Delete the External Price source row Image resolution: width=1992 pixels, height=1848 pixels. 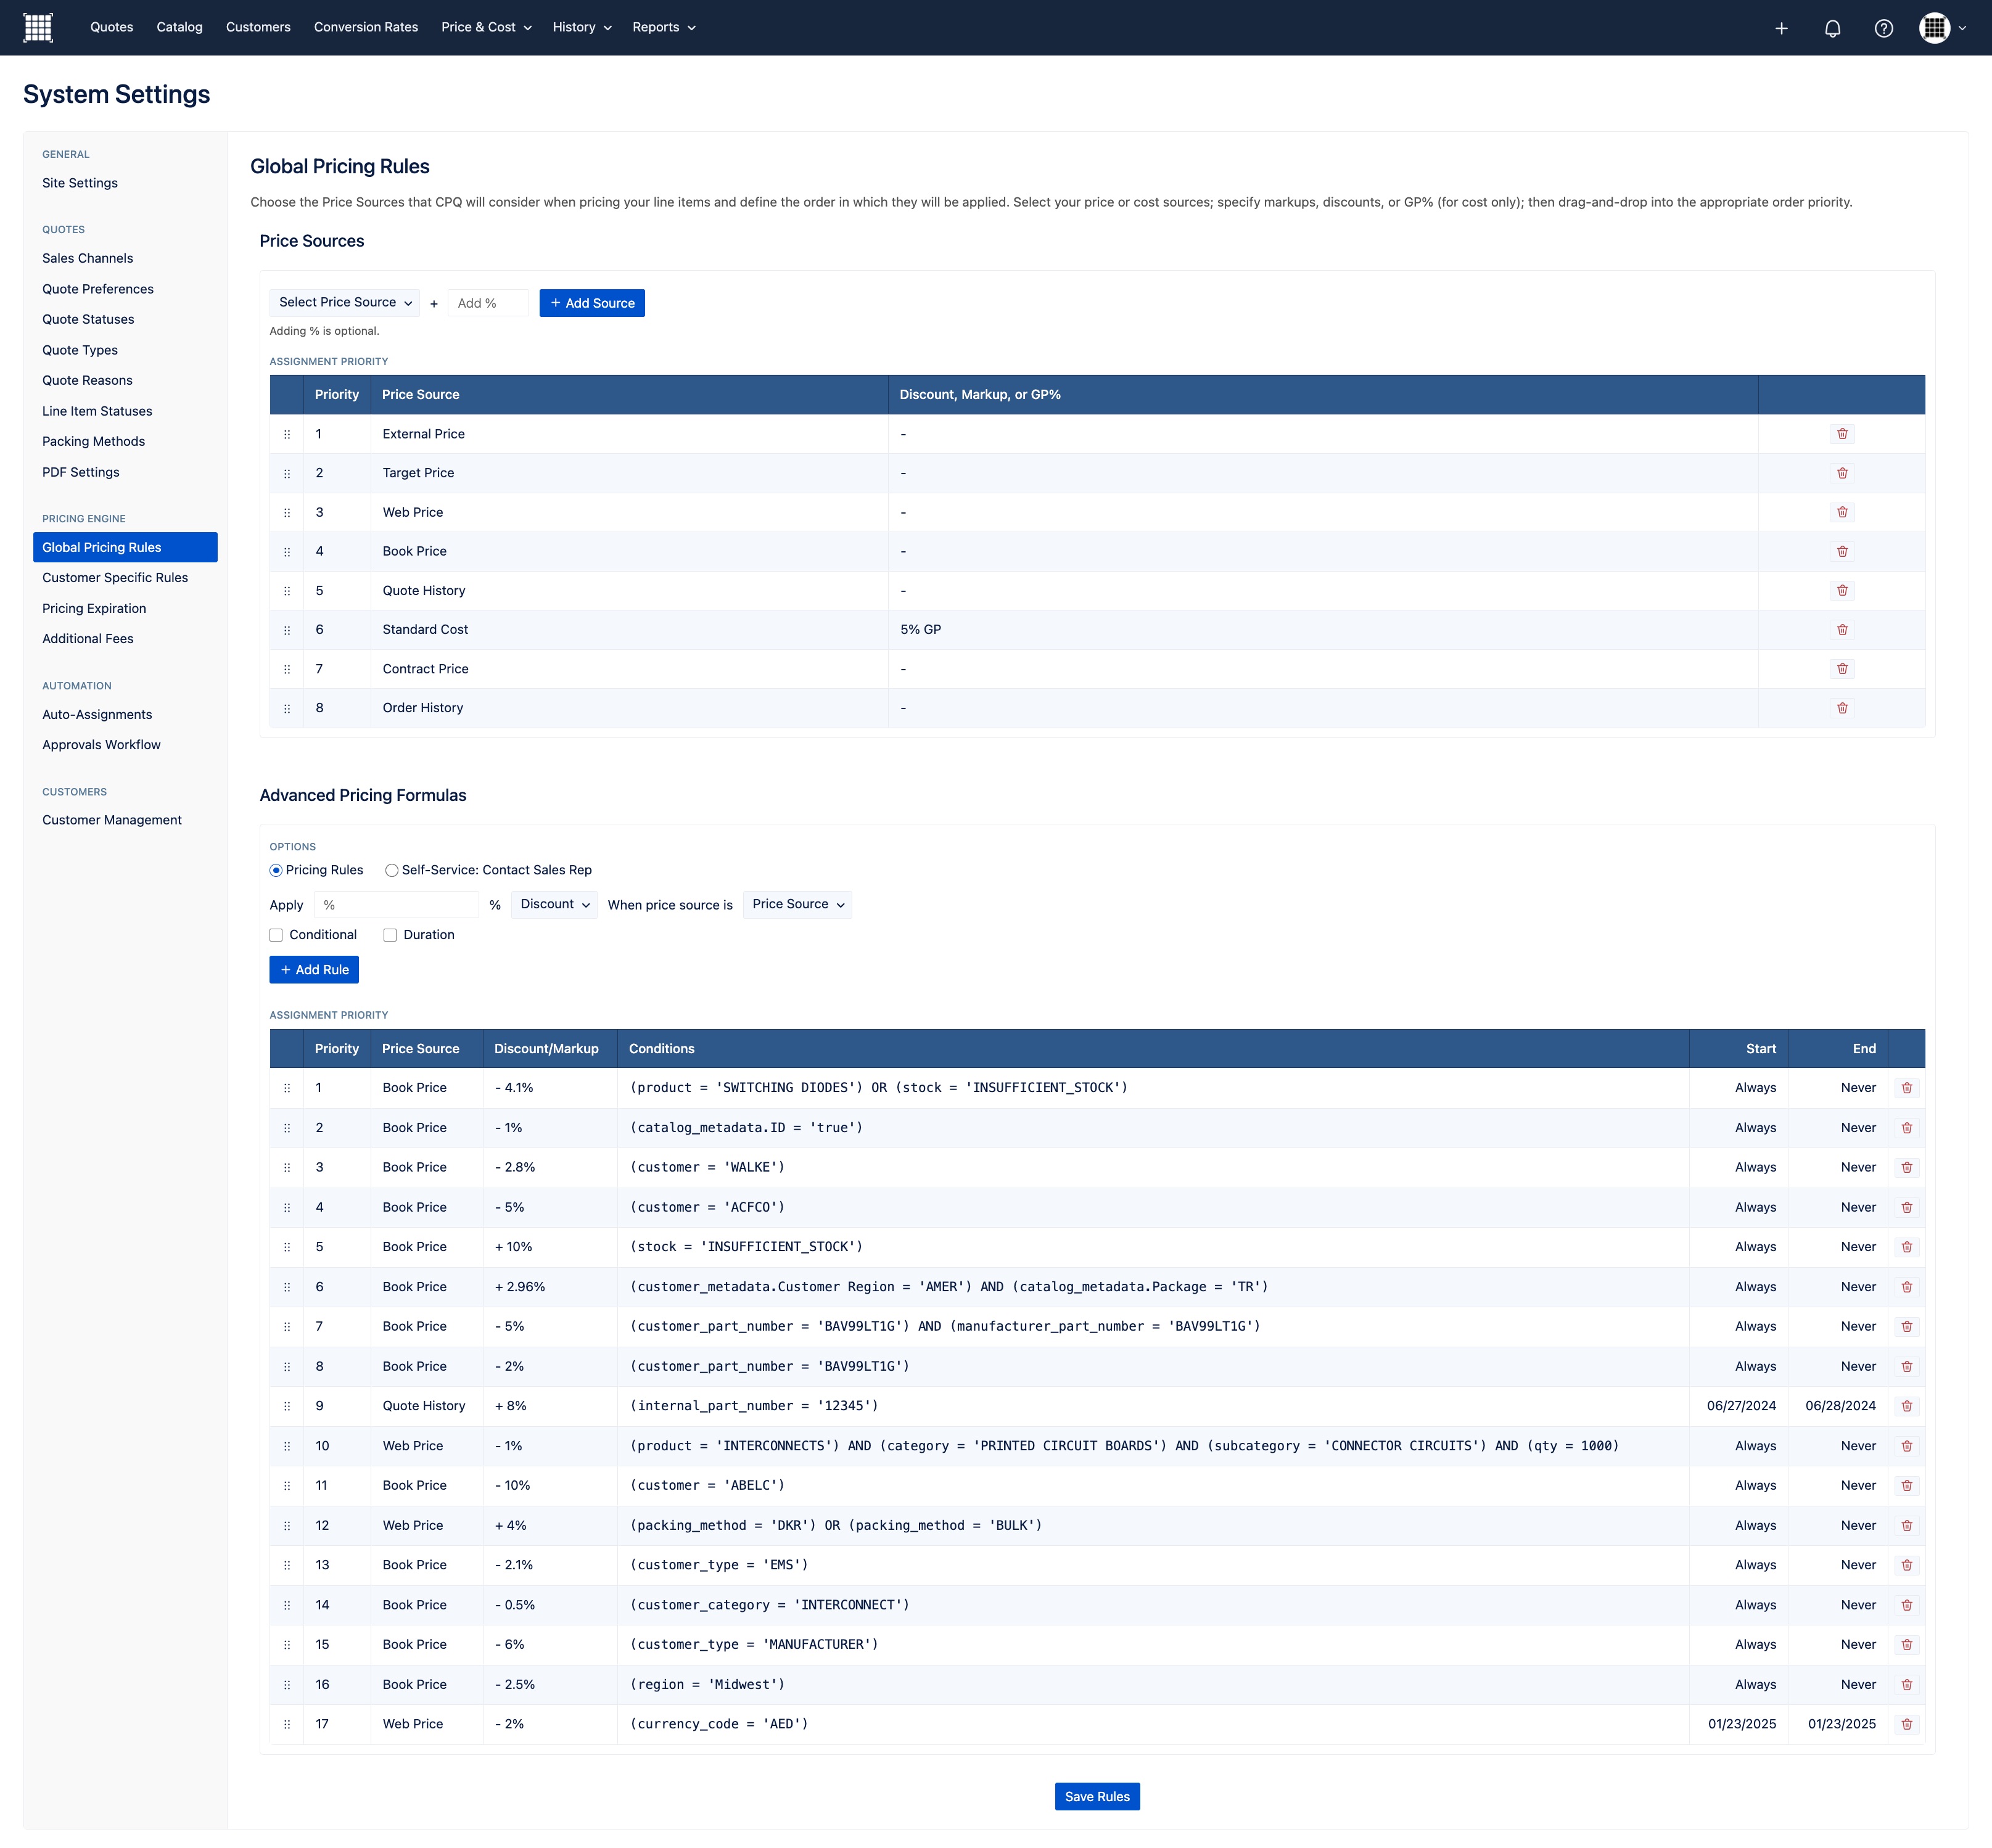tap(1842, 434)
